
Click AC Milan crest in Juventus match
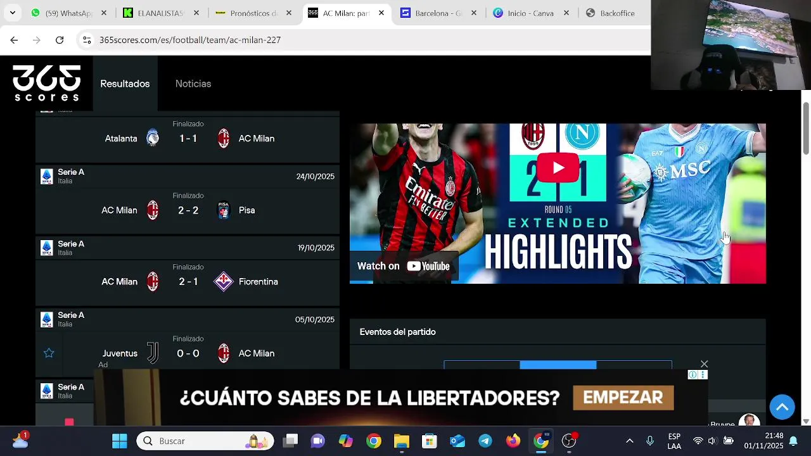pyautogui.click(x=224, y=353)
